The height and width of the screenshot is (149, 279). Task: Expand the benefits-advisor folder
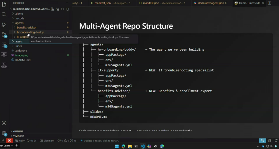tap(26, 27)
